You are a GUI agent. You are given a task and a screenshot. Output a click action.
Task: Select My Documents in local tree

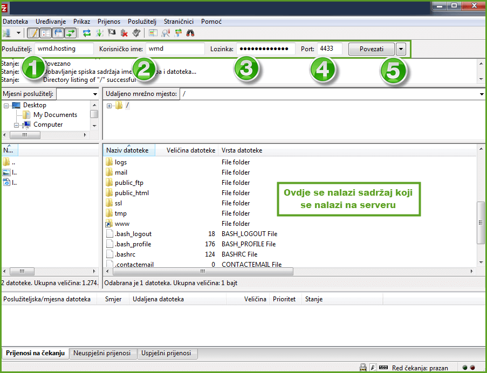pos(56,115)
